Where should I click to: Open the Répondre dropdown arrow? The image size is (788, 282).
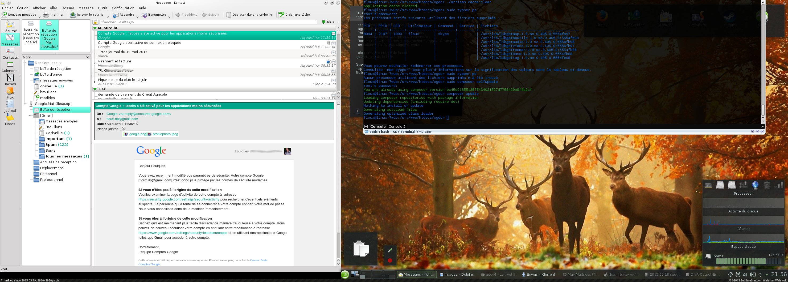137,16
